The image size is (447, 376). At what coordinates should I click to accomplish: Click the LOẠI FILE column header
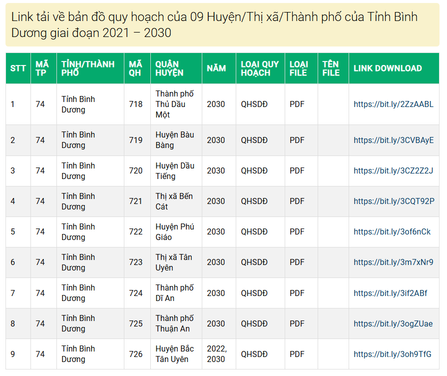click(x=301, y=68)
